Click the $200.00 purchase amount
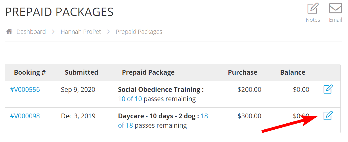Screen dimensions: 348x142 (249, 90)
